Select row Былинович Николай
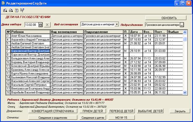Screen dimensions: 193x122 click(x=94, y=77)
